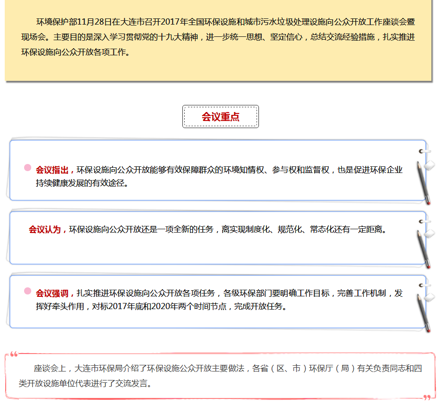
Task: Click the red opening quote mark
Action: pos(14,354)
